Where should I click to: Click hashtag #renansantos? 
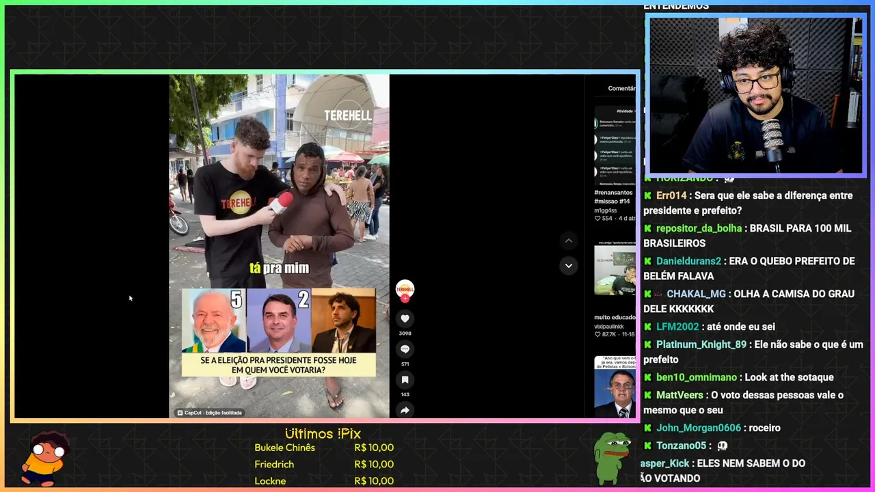(x=613, y=193)
